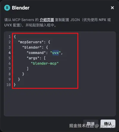Click line number 6 in gutter
Image resolution: width=119 pixels, height=132 pixels.
click(10, 63)
